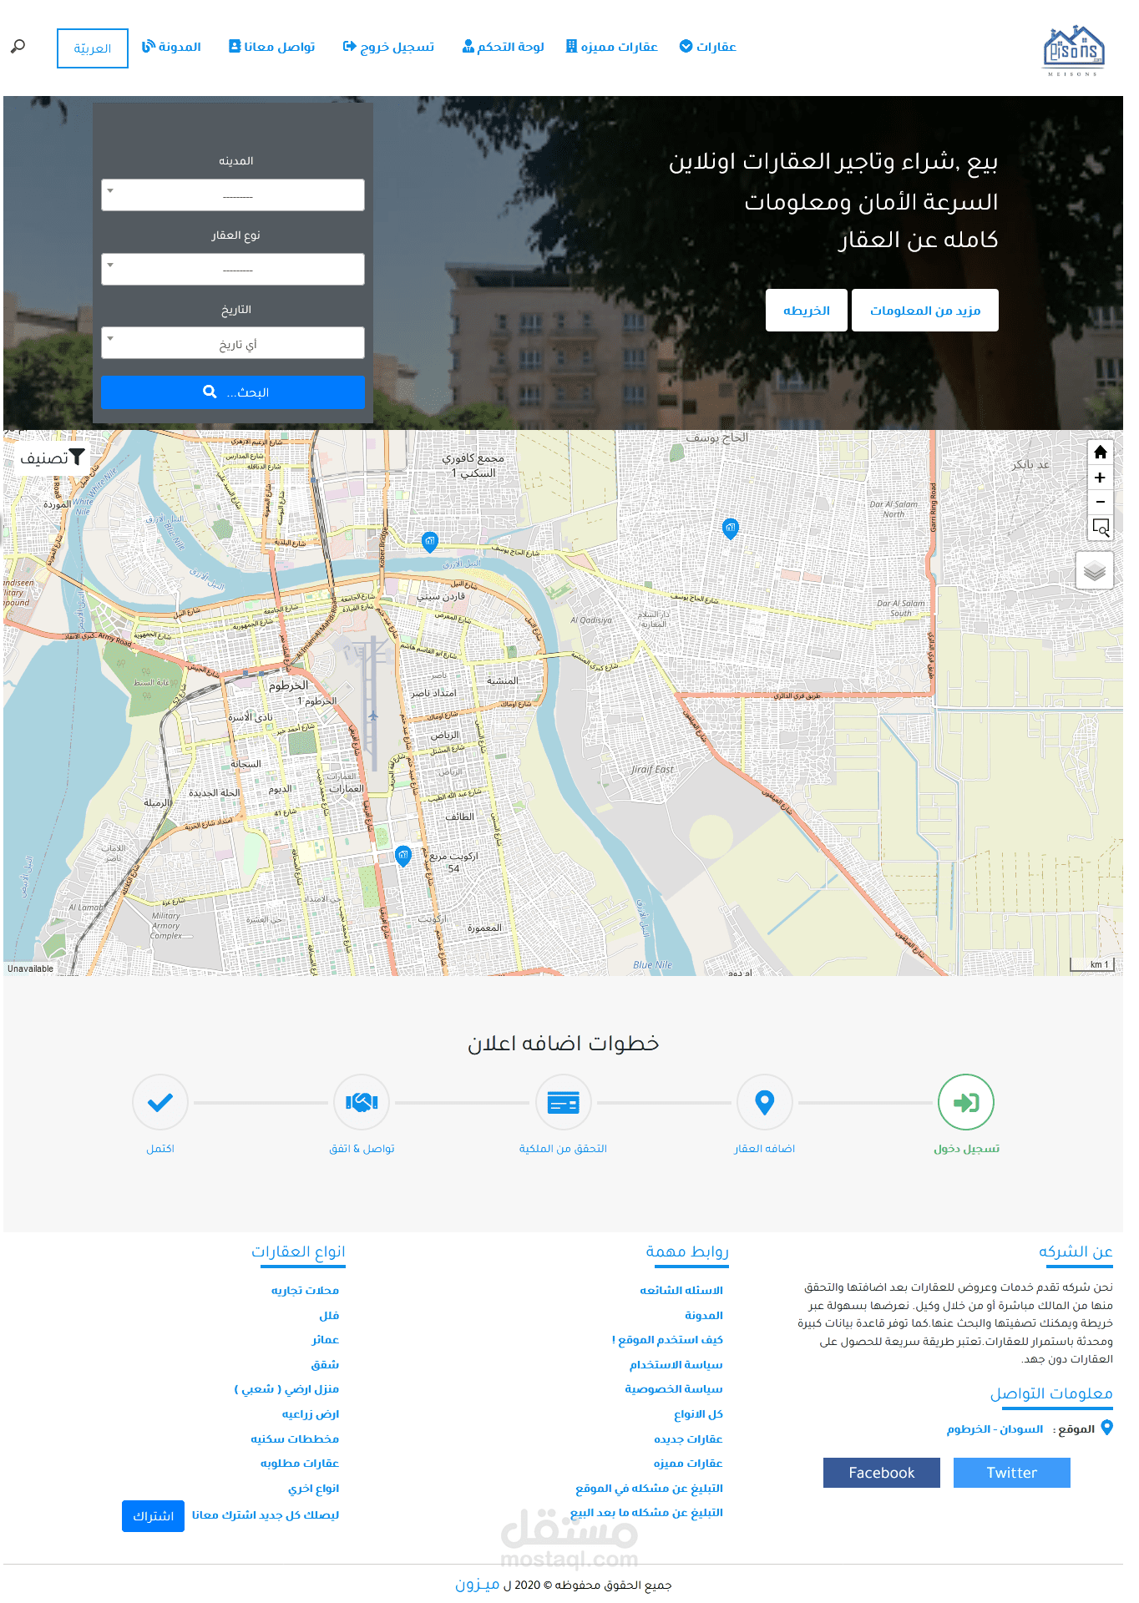Open عقارات مميزه footer link
The height and width of the screenshot is (1603, 1139).
[688, 1464]
